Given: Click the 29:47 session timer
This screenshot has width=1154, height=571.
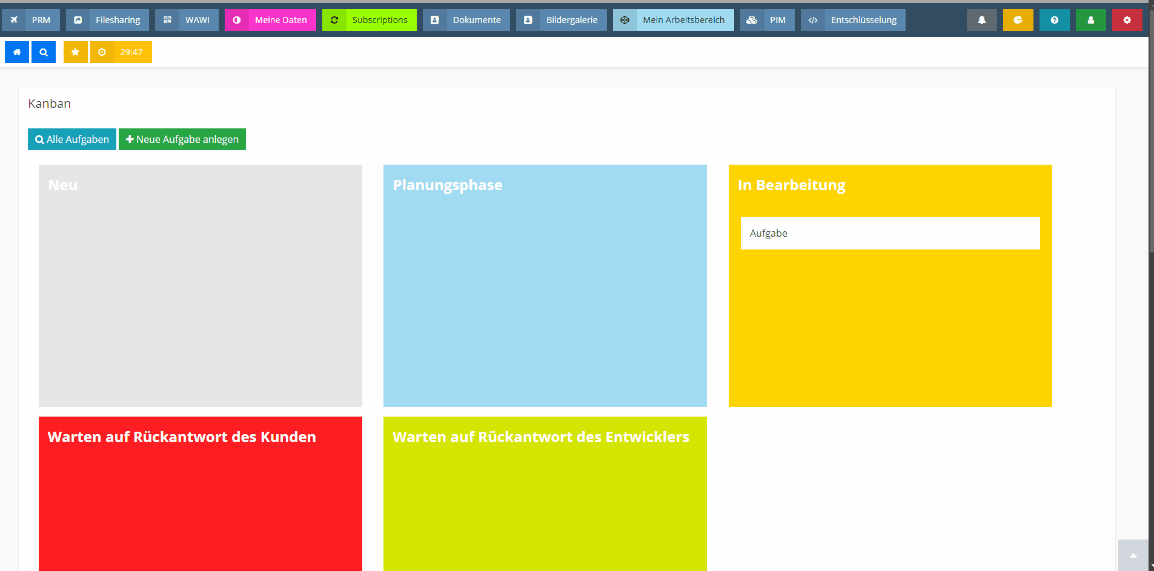Looking at the screenshot, I should (121, 52).
